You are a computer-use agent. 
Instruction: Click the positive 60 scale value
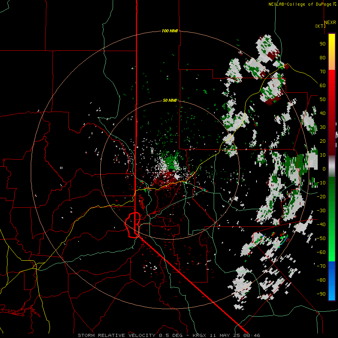pos(323,86)
